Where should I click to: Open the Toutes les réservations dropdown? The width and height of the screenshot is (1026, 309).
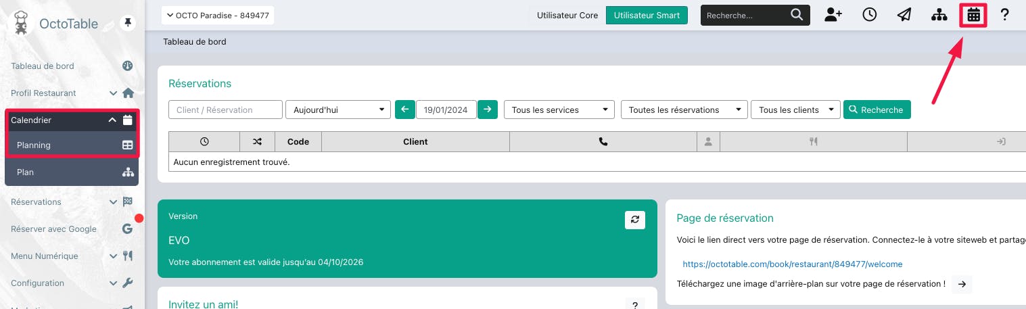pos(684,110)
